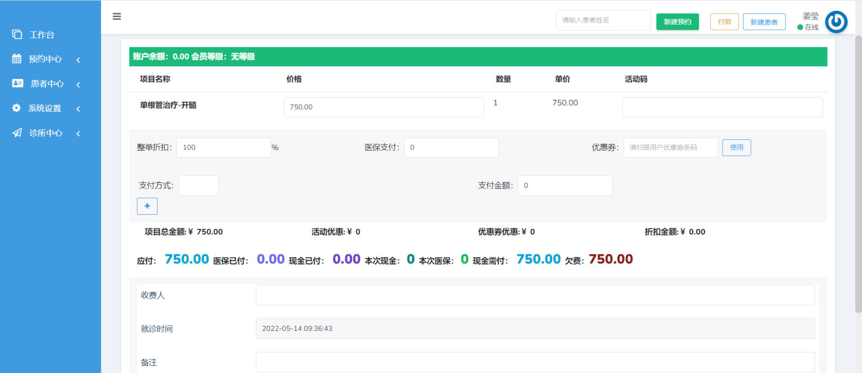The image size is (862, 373).
Task: Click the 整单折扣 field showing 100
Action: pos(224,148)
